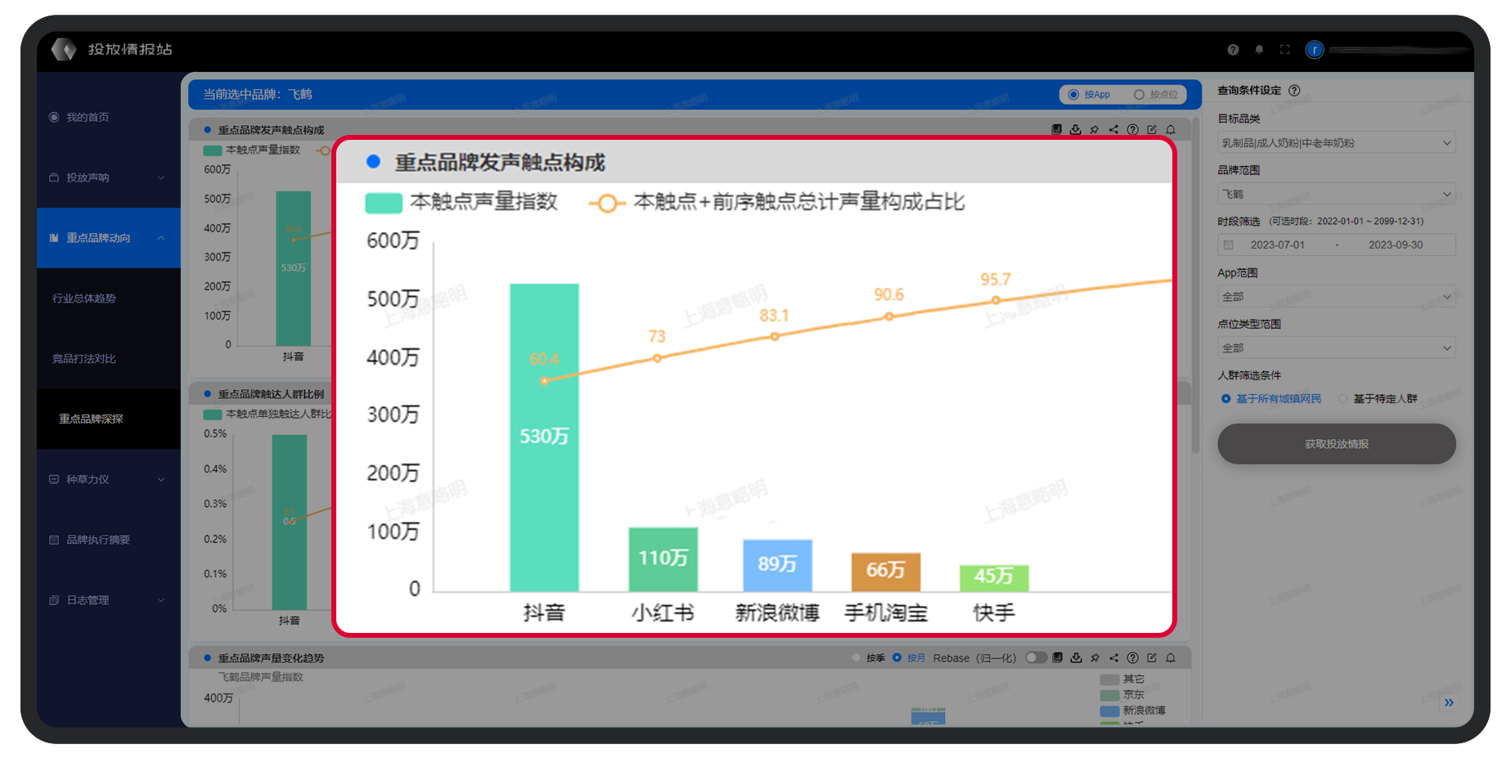The height and width of the screenshot is (758, 1511).
Task: Toggle the Rebase (归一化) switch
Action: pos(1036,657)
